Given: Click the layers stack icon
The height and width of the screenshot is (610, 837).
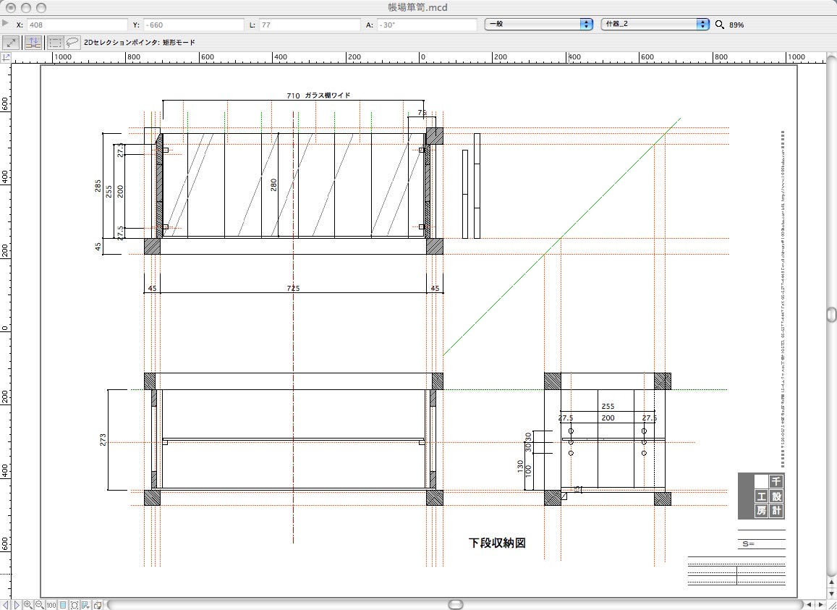Looking at the screenshot, I should click(98, 605).
